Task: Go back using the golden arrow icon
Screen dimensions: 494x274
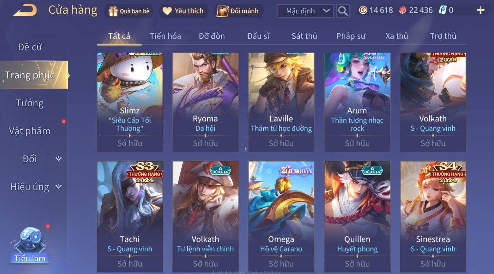Action: [25, 10]
